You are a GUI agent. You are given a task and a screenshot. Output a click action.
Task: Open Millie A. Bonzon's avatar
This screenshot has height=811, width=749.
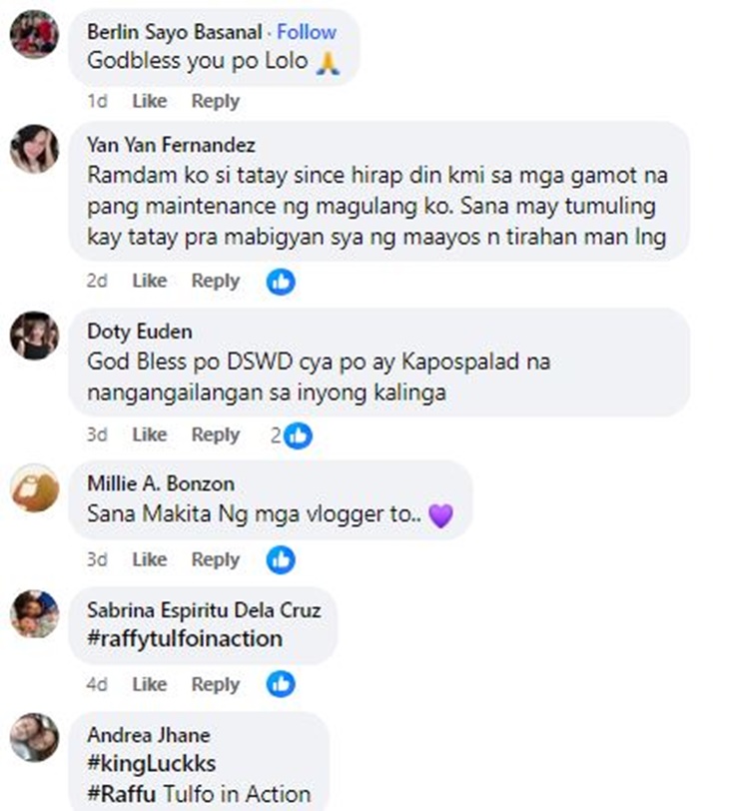tap(34, 487)
